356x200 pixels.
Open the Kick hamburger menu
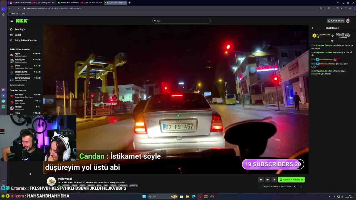tap(12, 21)
